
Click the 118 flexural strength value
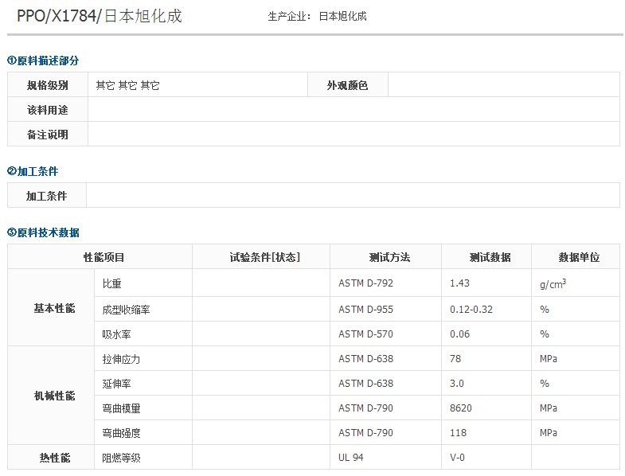[458, 433]
